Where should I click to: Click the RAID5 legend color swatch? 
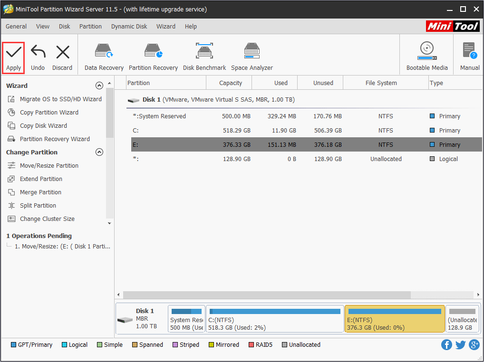point(251,345)
